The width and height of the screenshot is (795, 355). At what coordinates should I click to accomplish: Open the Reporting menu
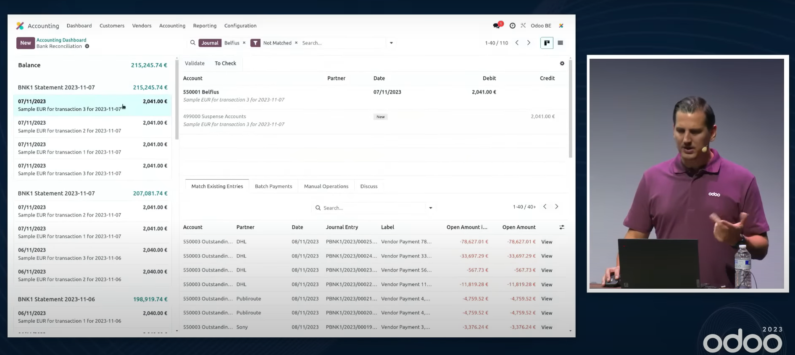(205, 26)
